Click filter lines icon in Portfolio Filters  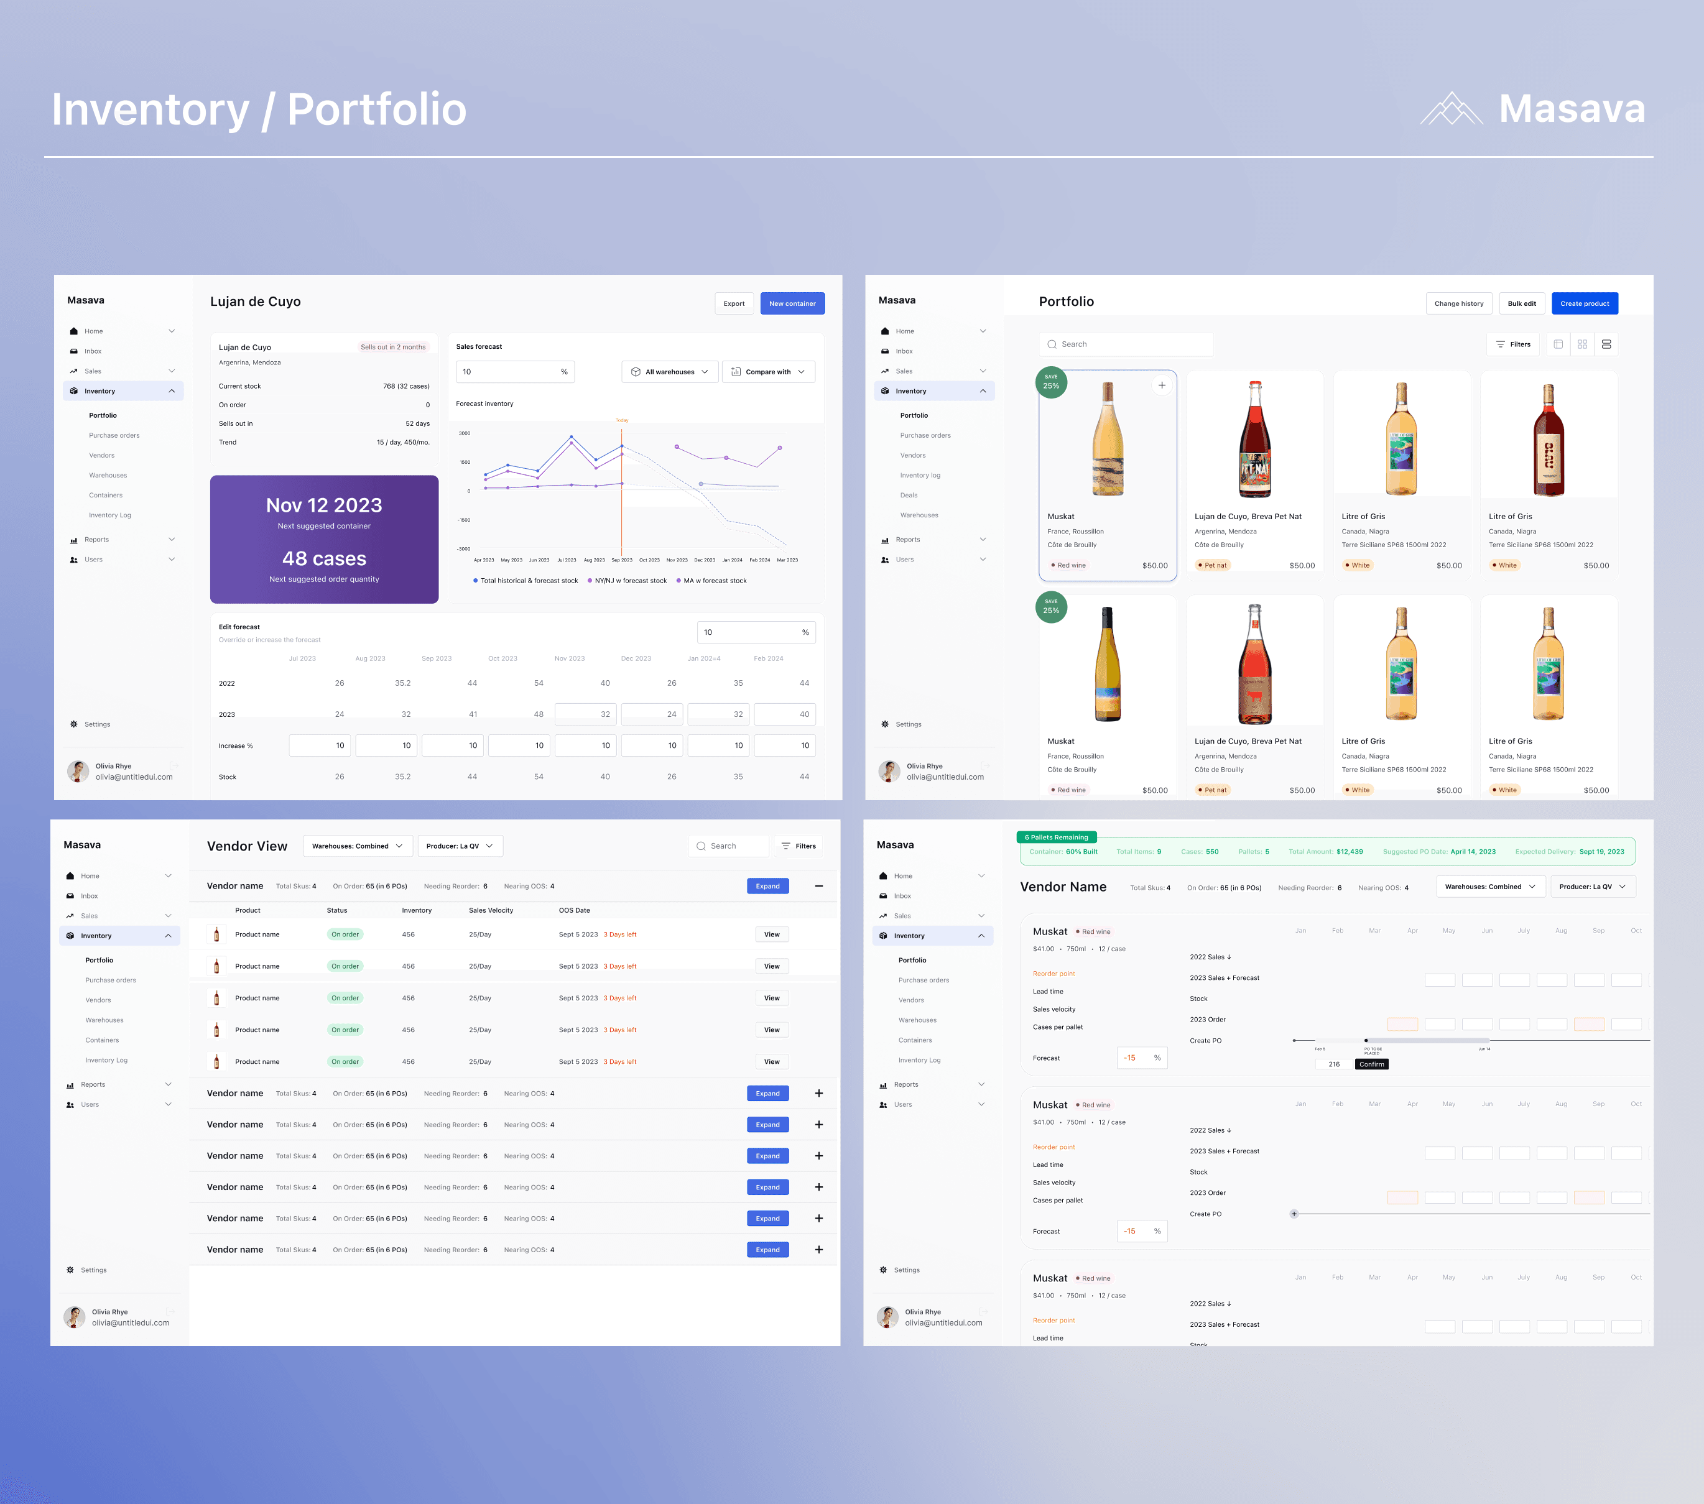pyautogui.click(x=1501, y=344)
